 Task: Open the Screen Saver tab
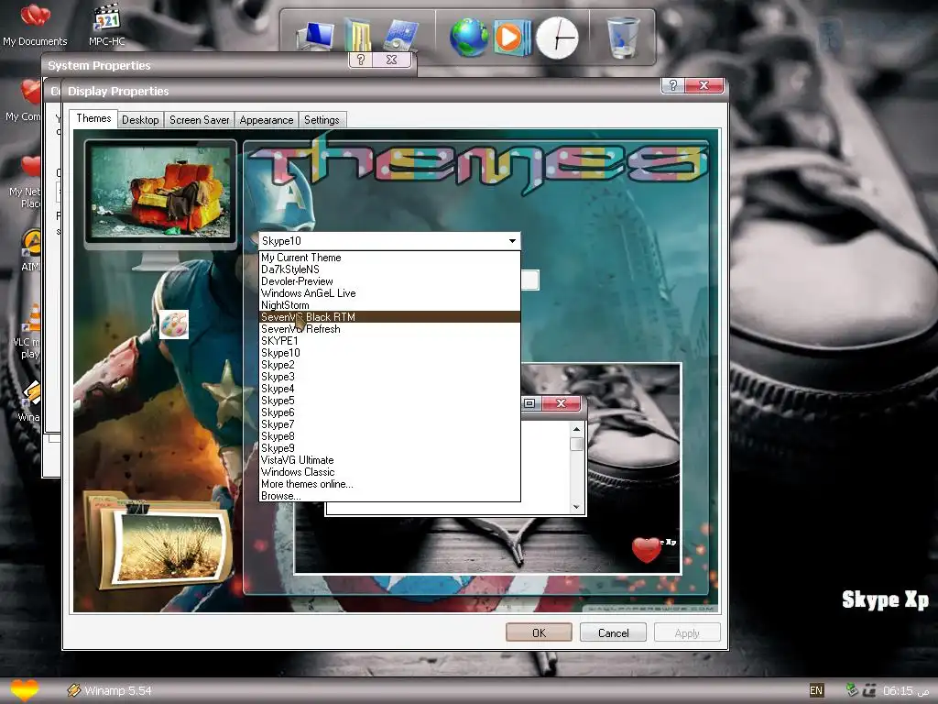tap(199, 120)
